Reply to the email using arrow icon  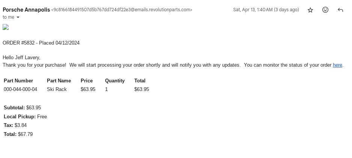(340, 10)
